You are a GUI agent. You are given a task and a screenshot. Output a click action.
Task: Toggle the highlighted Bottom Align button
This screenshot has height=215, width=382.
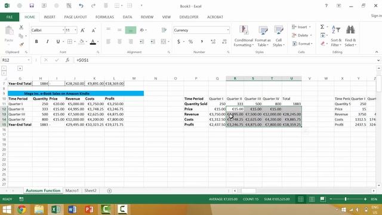[x=131, y=30]
